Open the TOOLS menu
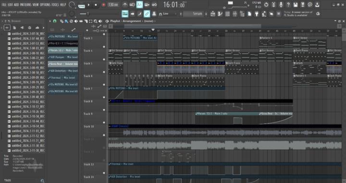The width and height of the screenshot is (346, 183). tap(55, 5)
